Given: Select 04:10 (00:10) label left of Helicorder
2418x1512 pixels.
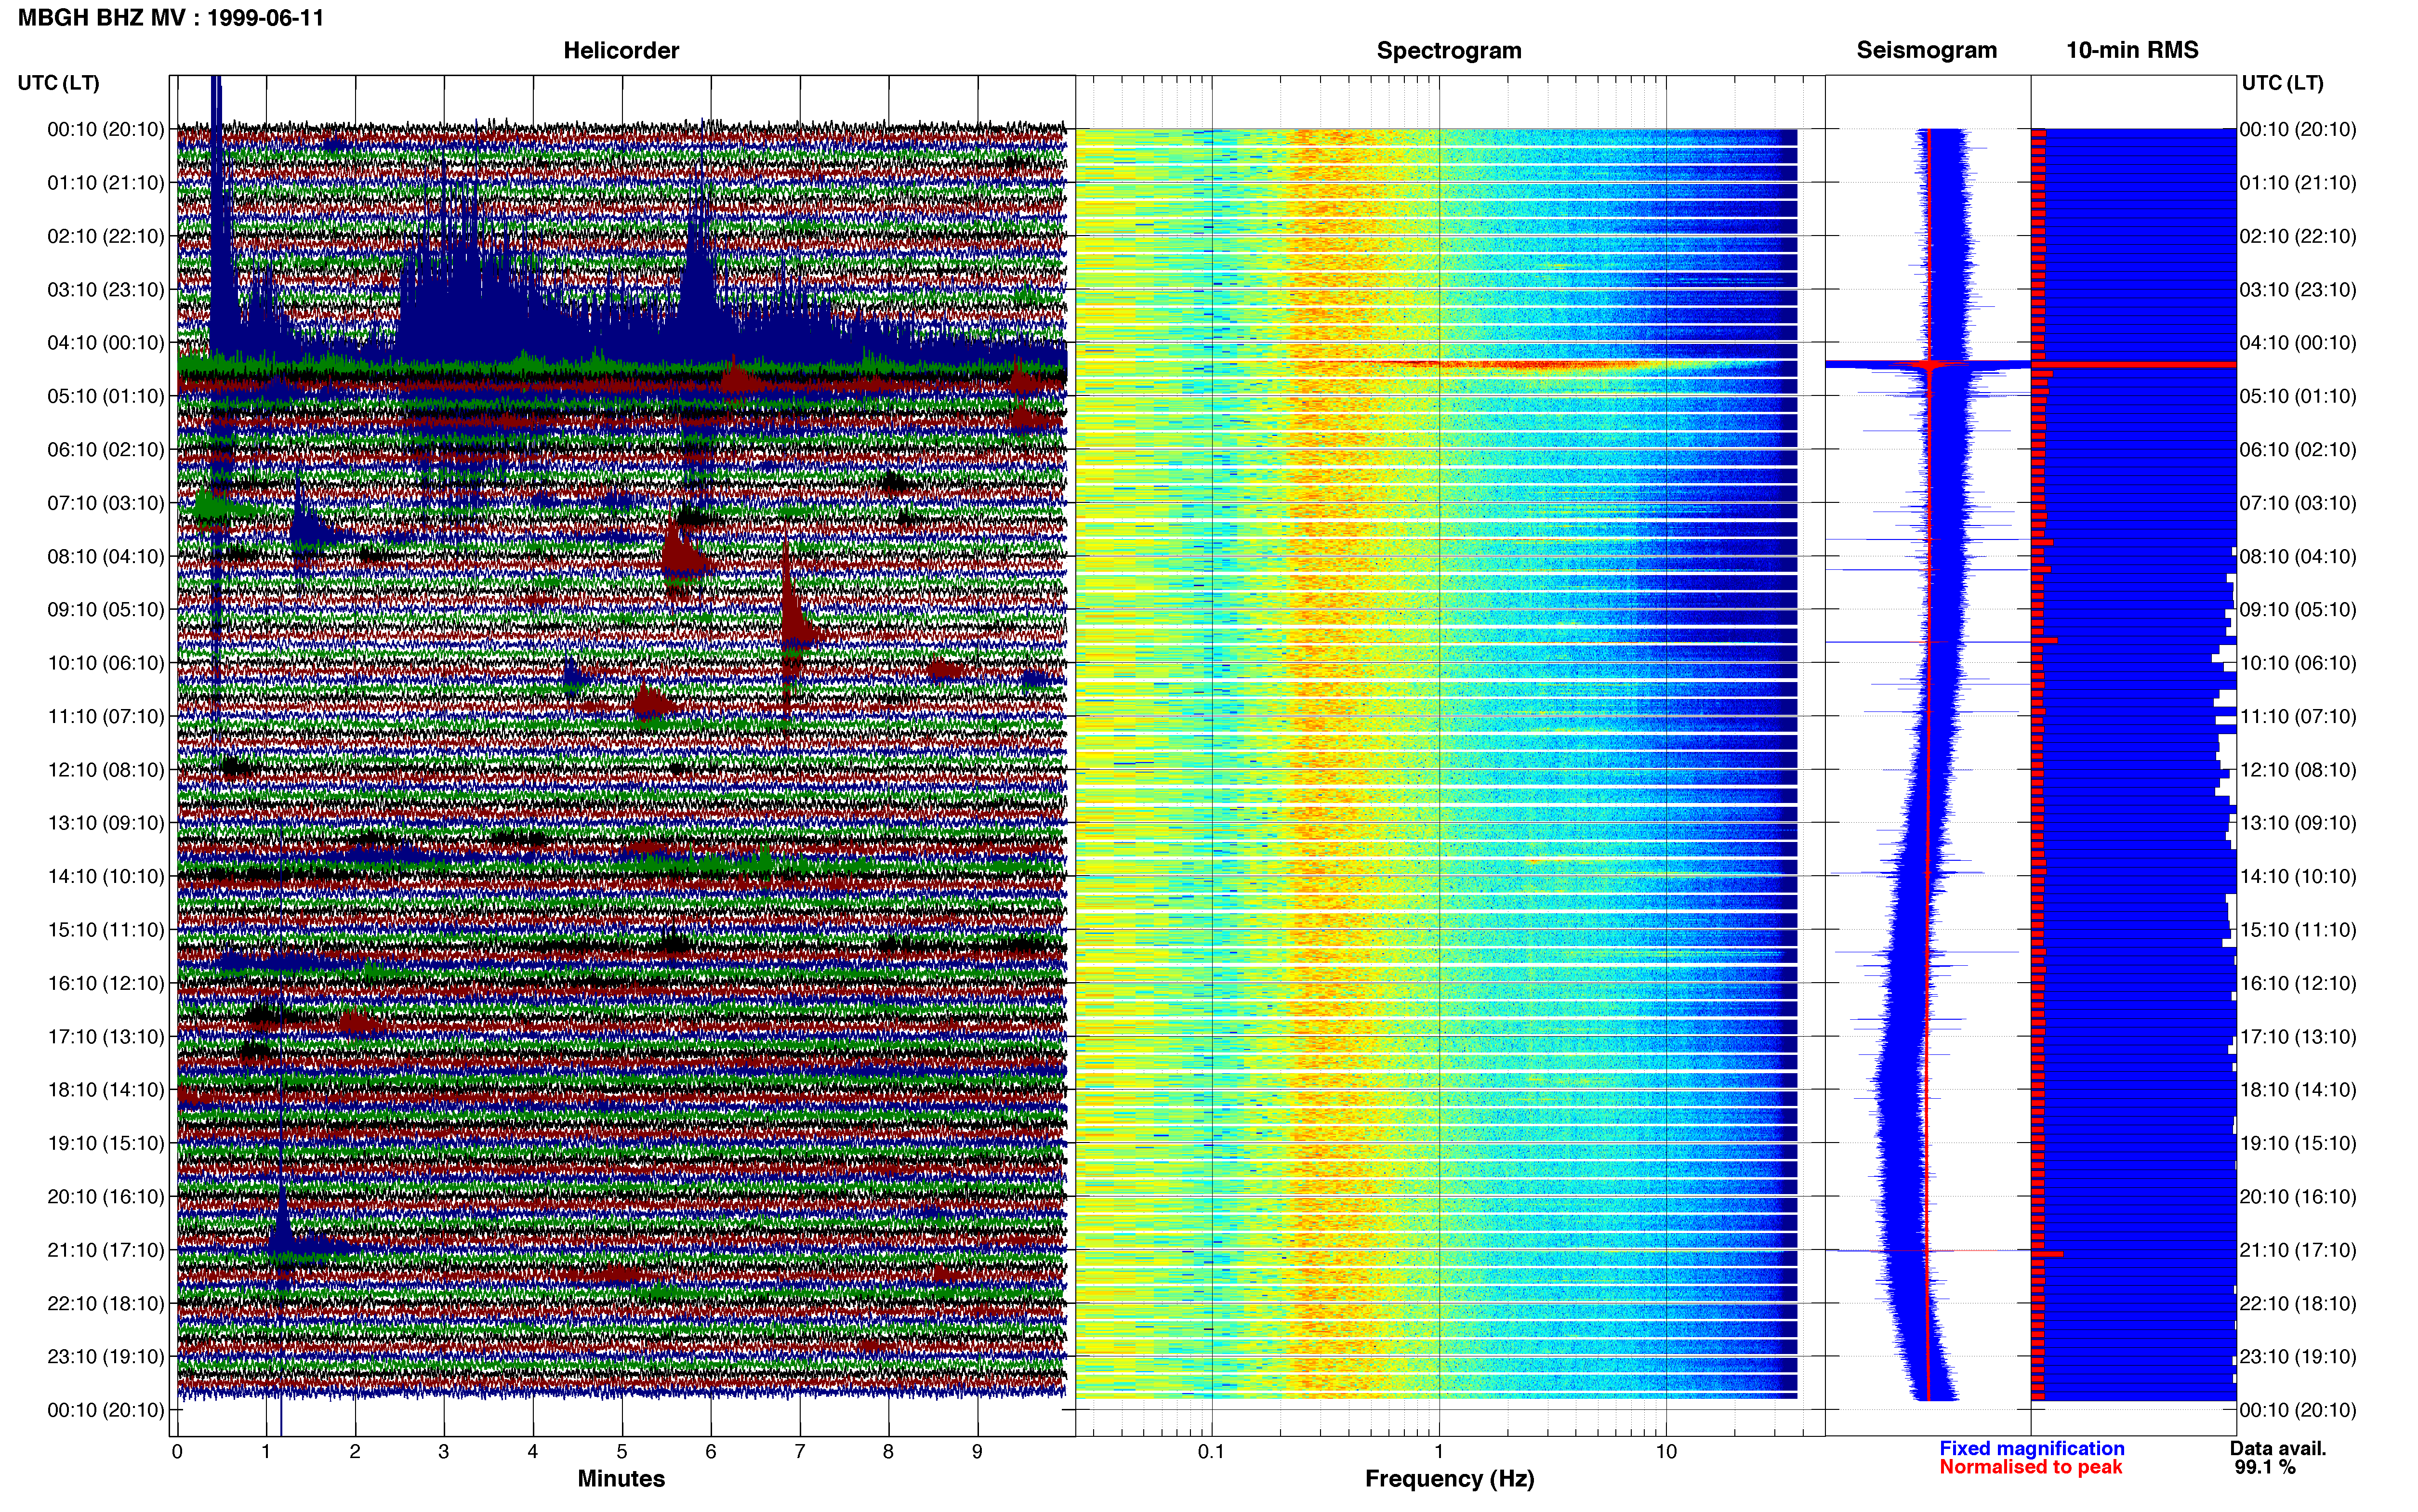Looking at the screenshot, I should pyautogui.click(x=106, y=343).
